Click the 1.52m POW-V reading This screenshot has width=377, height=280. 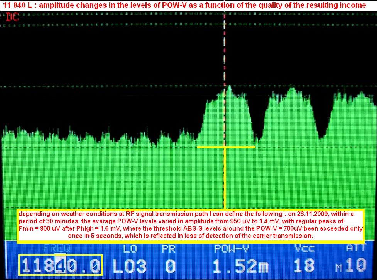tap(235, 266)
